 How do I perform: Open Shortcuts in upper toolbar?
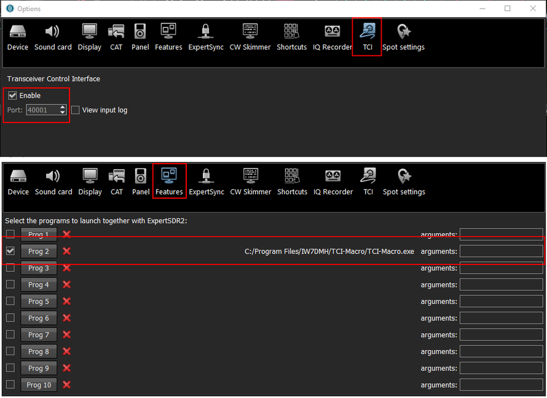[292, 38]
